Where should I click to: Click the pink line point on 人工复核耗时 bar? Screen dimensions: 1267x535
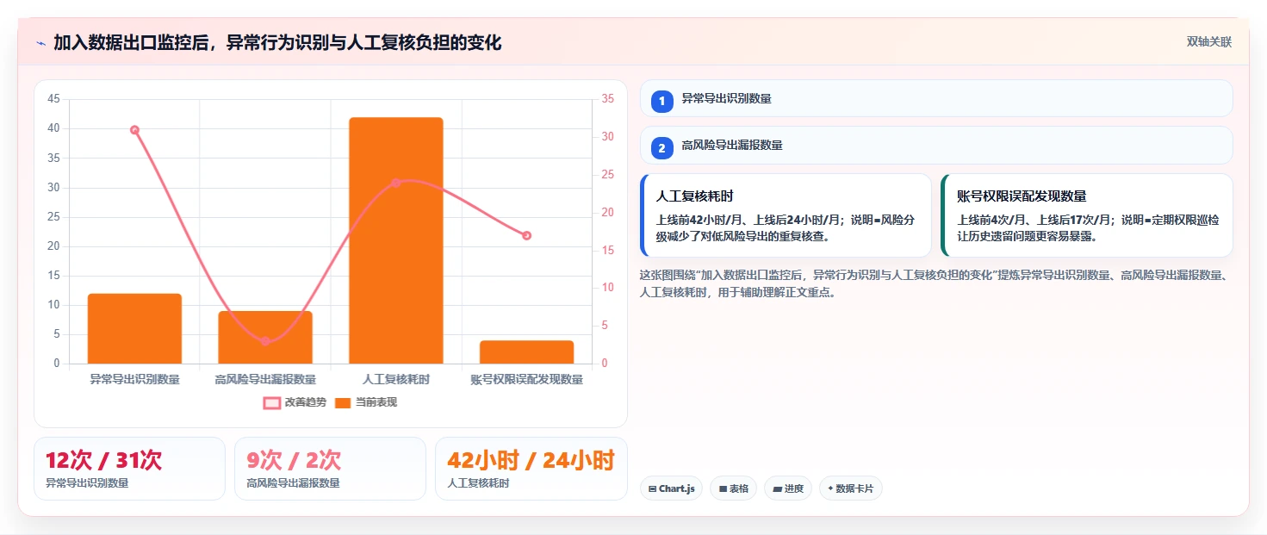point(396,183)
